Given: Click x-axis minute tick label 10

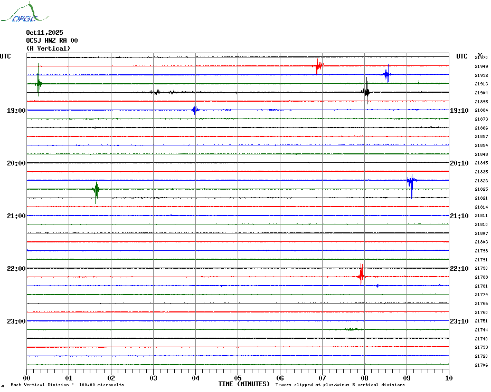Looking at the screenshot, I should coord(449,378).
